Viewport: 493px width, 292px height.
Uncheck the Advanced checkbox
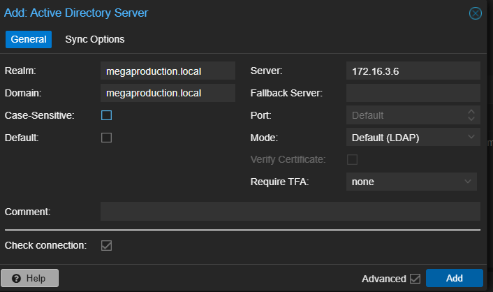tap(415, 279)
